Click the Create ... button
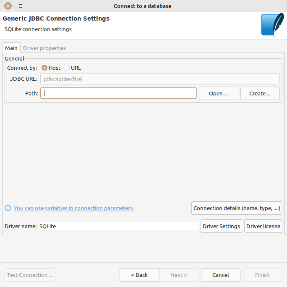The height and width of the screenshot is (287, 287). point(260,93)
